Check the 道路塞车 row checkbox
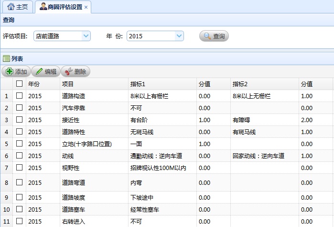Image resolution: width=334 pixels, height=227 pixels. (20, 209)
